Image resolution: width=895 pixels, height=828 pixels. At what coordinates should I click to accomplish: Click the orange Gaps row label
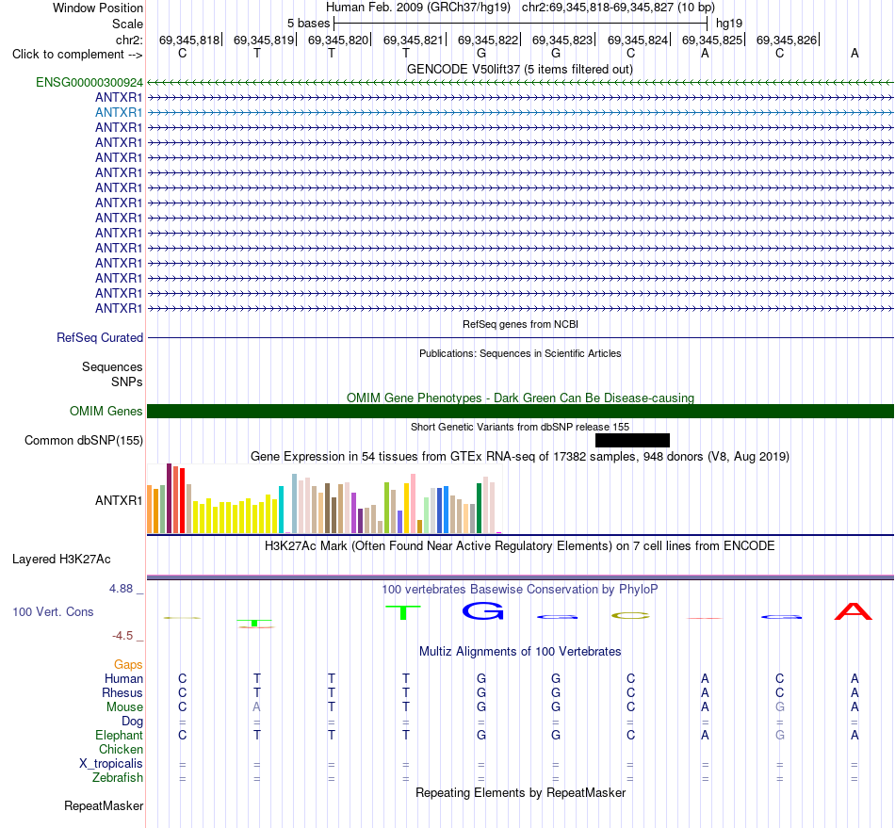(x=128, y=664)
